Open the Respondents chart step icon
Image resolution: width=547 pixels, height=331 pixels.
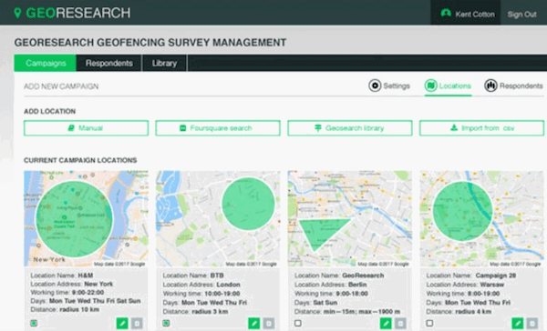[x=490, y=85]
